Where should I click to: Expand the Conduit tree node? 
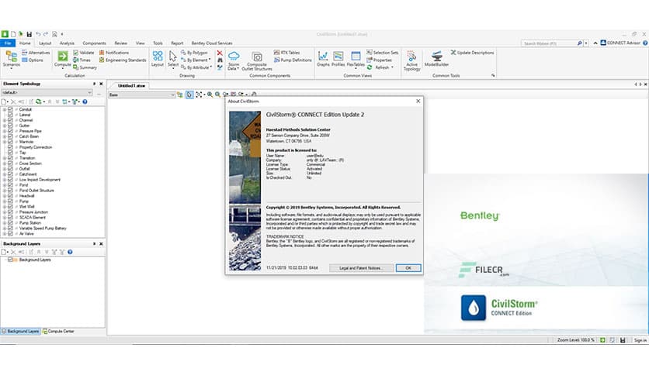point(5,109)
